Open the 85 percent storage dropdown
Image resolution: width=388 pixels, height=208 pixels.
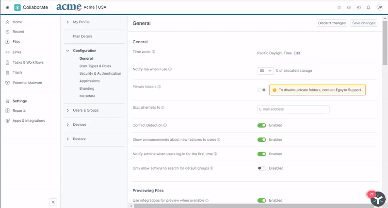click(x=265, y=70)
